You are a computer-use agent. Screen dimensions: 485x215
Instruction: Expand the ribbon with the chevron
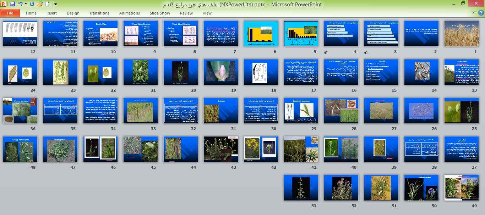tap(474, 13)
